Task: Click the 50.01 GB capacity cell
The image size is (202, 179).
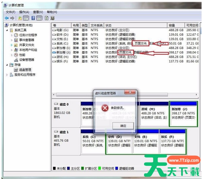Action: point(175,43)
